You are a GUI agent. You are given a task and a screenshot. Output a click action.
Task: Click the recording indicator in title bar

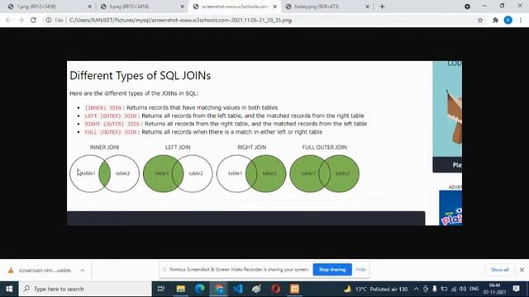pos(467,7)
